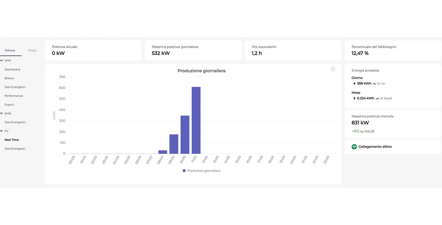The image size is (442, 225).
Task: Go to the Bilanci page
Action: pyautogui.click(x=9, y=78)
